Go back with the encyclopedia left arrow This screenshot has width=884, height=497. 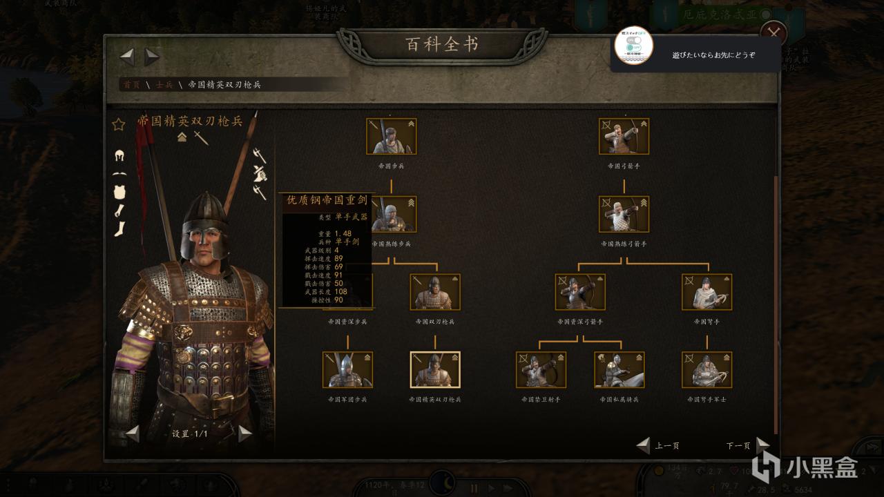pyautogui.click(x=127, y=57)
